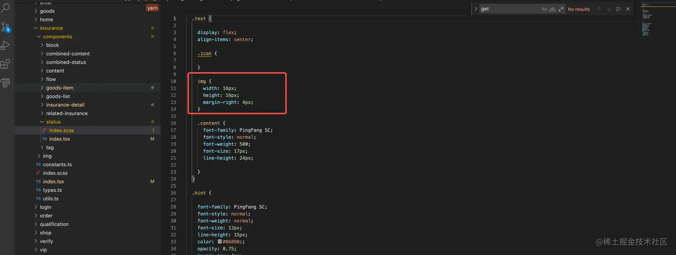This screenshot has height=255, width=676.
Task: Open the Run and Debug view
Action: pos(5,46)
